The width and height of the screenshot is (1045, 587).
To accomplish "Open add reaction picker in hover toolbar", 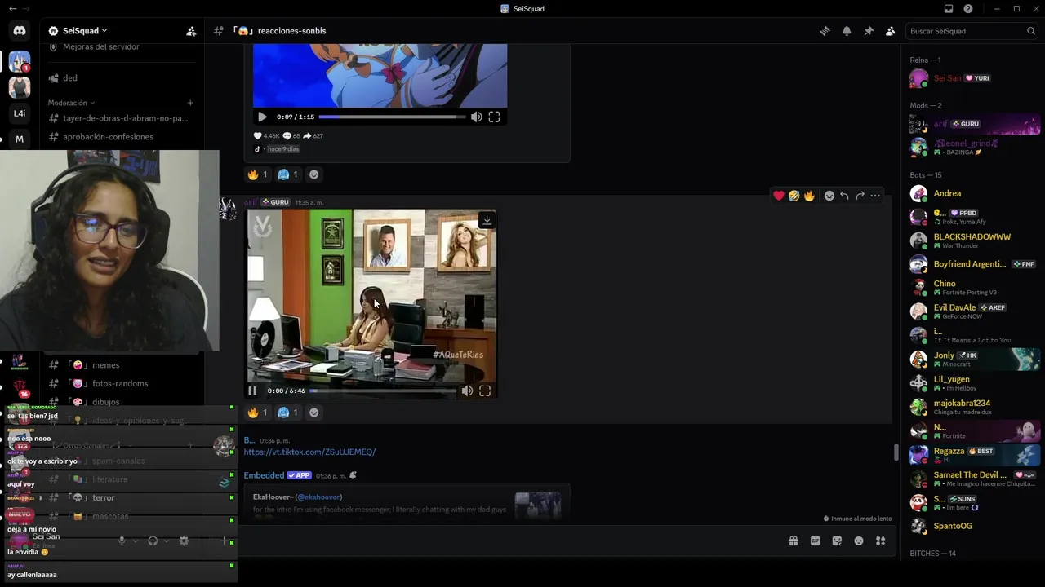I will tap(829, 196).
